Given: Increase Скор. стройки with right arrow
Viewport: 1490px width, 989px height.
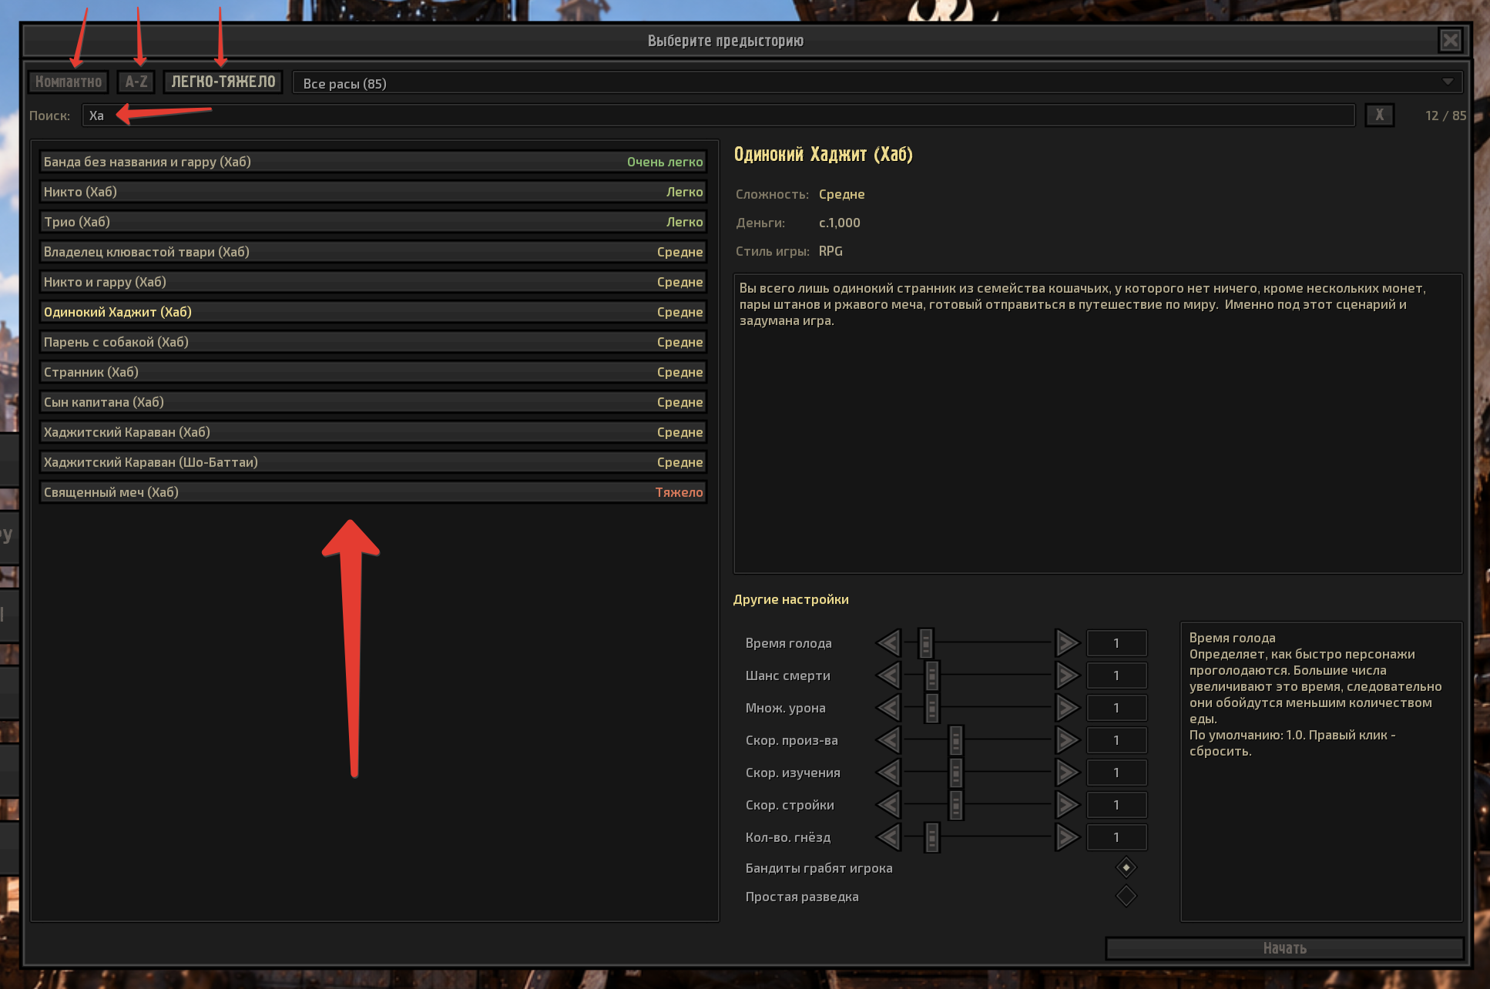Looking at the screenshot, I should (x=1067, y=805).
